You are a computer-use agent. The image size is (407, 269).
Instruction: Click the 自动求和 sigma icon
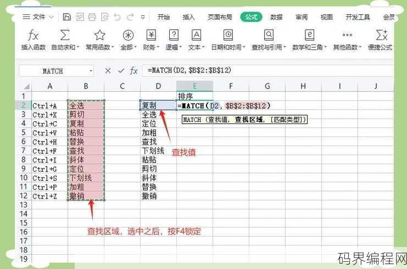pos(65,35)
